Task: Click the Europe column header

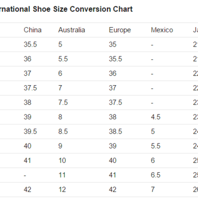Action: pos(120,30)
